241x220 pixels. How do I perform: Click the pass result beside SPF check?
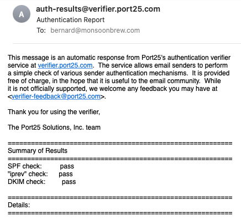point(67,166)
